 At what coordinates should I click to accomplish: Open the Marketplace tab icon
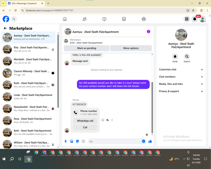(124, 19)
